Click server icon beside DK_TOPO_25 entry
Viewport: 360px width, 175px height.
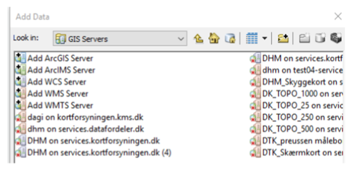click(x=255, y=105)
